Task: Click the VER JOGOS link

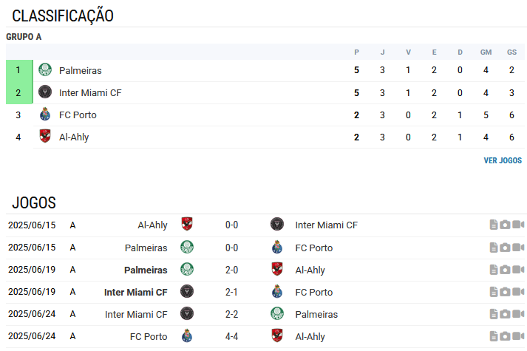Action: click(x=503, y=160)
